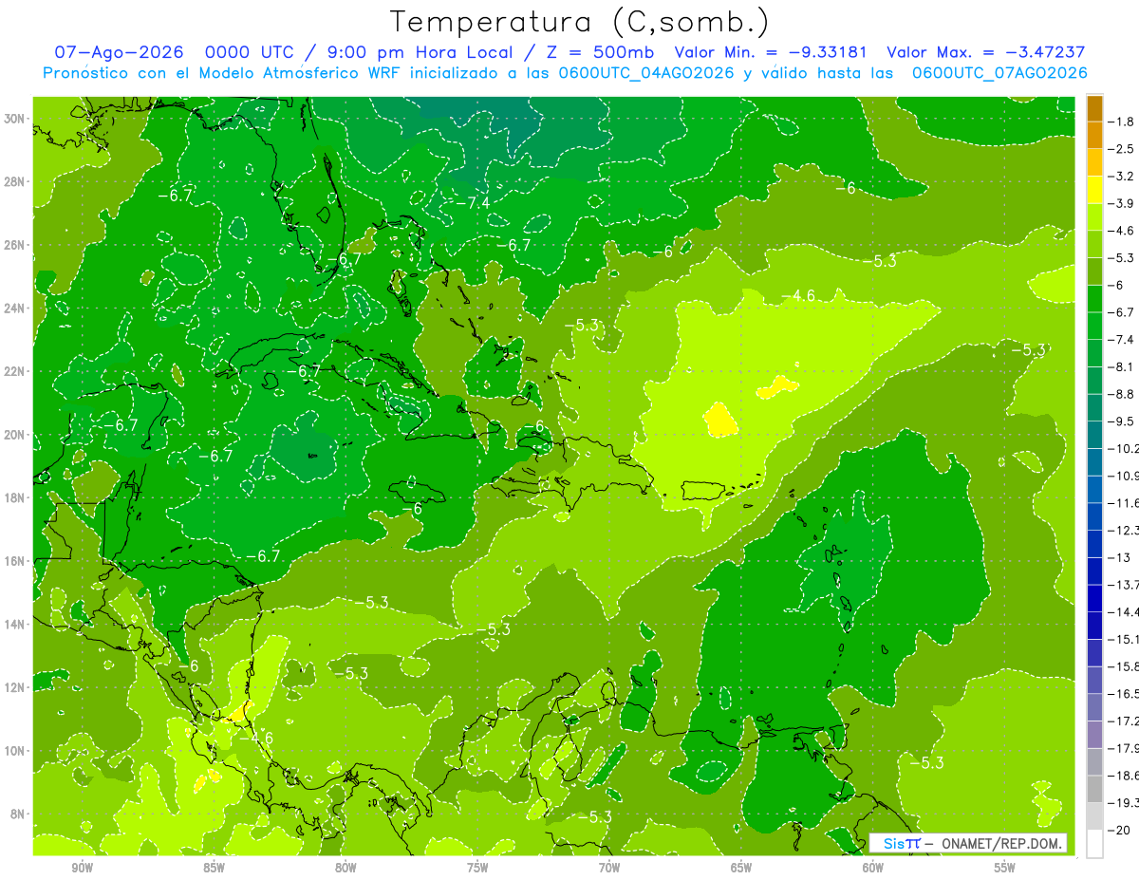
Task: Click the brown top swatch above -1.8
Action: (1094, 108)
